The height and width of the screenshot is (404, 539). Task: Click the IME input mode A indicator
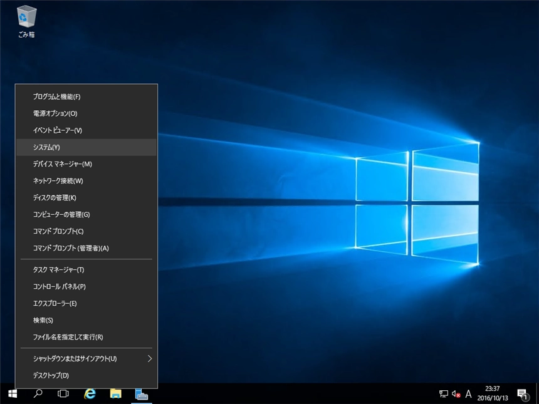[x=468, y=394]
